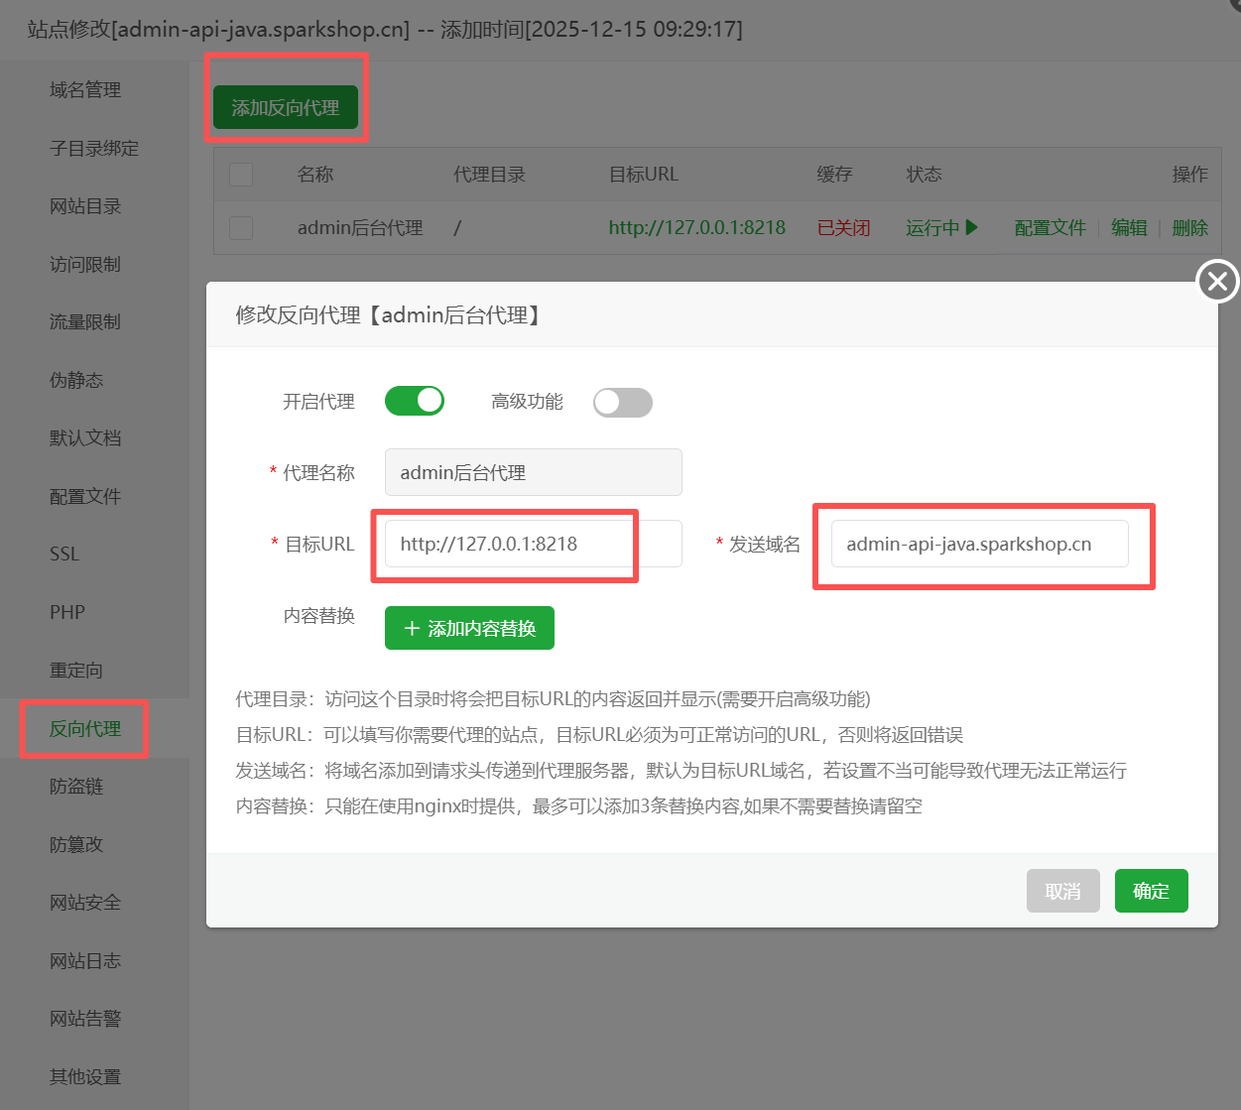Open the http://127.0.0.1:8218 target link

click(x=696, y=227)
